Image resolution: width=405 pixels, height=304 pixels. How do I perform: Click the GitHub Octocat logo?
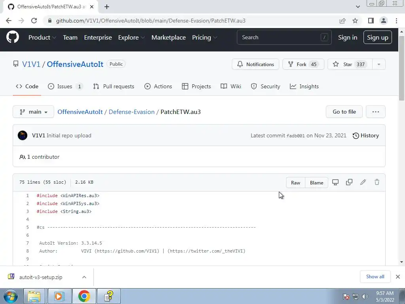coord(12,37)
